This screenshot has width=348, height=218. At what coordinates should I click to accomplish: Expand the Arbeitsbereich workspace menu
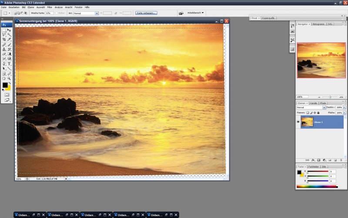(195, 13)
